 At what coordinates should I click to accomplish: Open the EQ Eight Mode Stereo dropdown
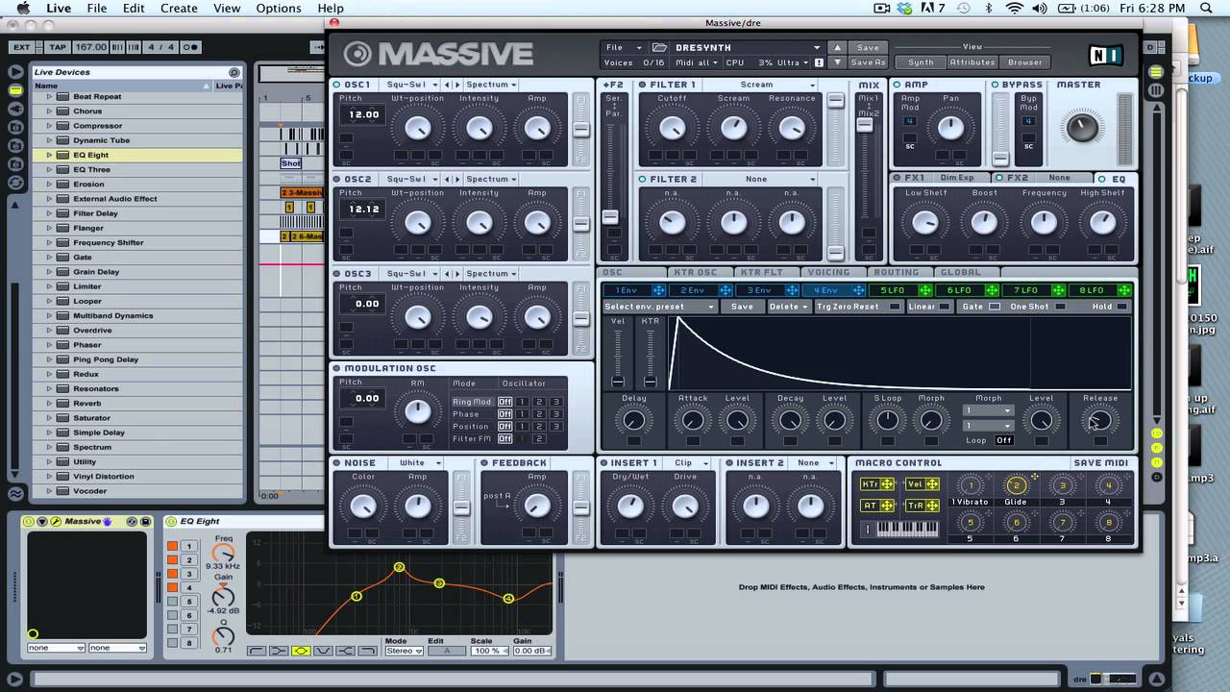click(404, 651)
